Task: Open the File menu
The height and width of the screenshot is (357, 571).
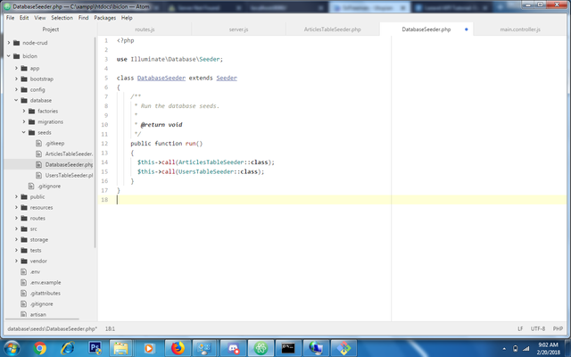Action: tap(10, 18)
